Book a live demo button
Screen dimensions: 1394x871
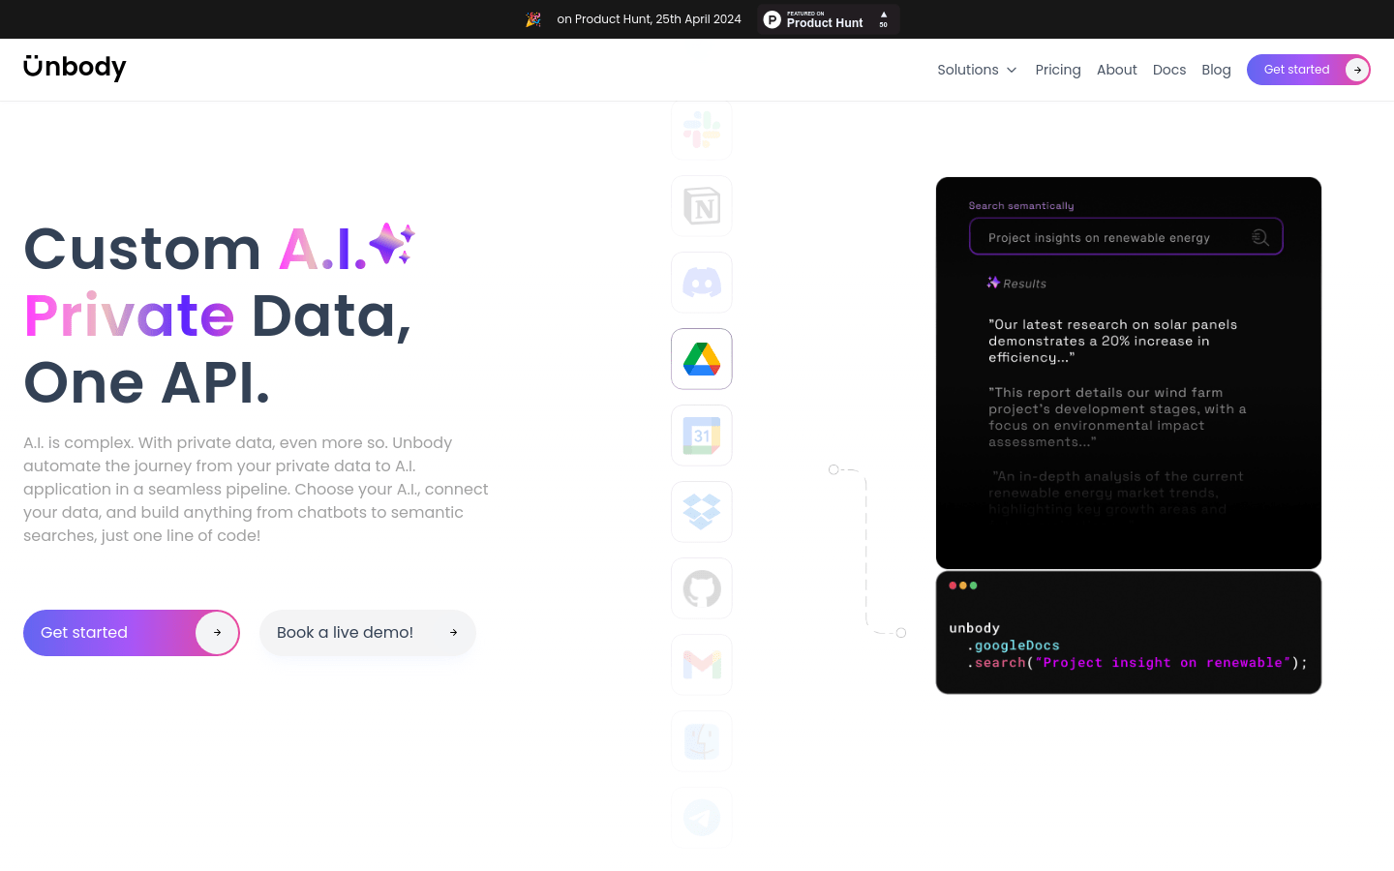click(368, 633)
